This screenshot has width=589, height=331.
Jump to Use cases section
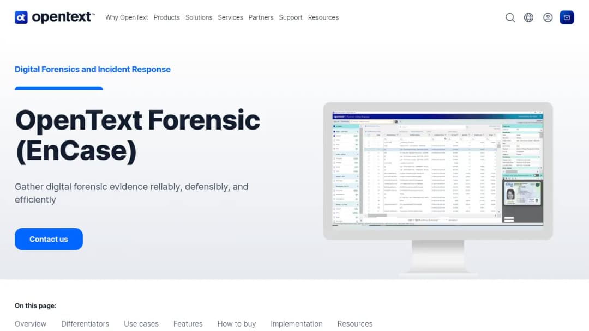pyautogui.click(x=141, y=323)
